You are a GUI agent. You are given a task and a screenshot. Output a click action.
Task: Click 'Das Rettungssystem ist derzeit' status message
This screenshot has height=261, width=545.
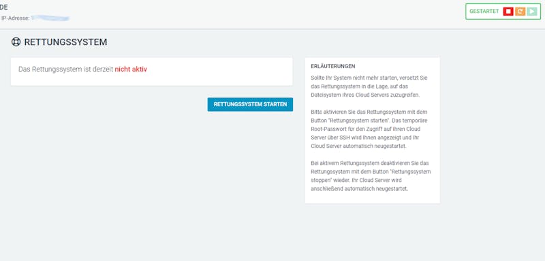point(65,69)
